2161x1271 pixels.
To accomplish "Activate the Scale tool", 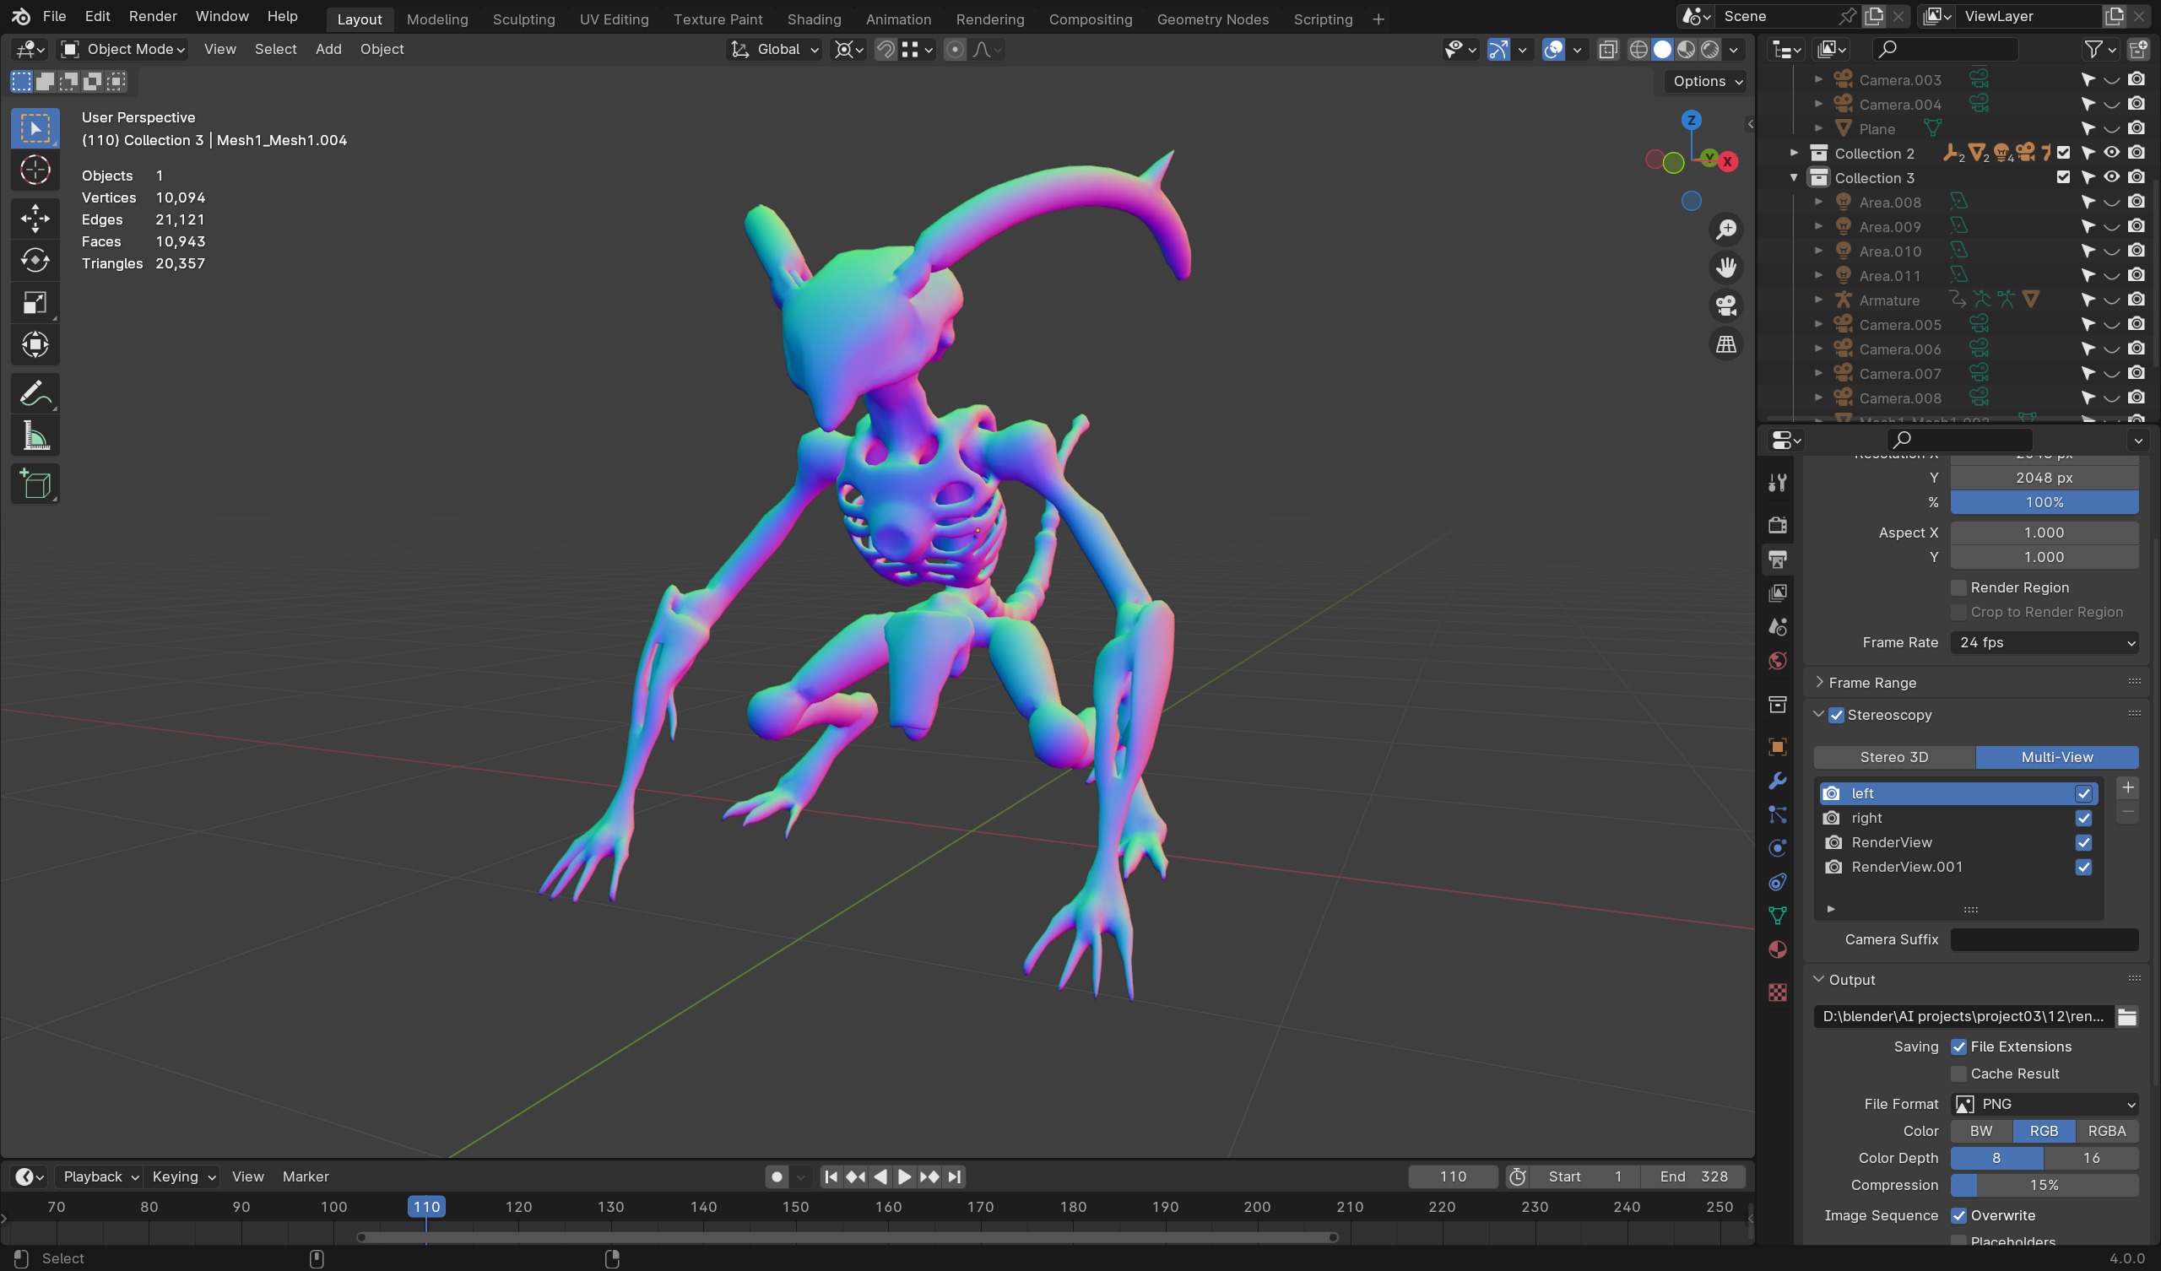I will point(35,303).
